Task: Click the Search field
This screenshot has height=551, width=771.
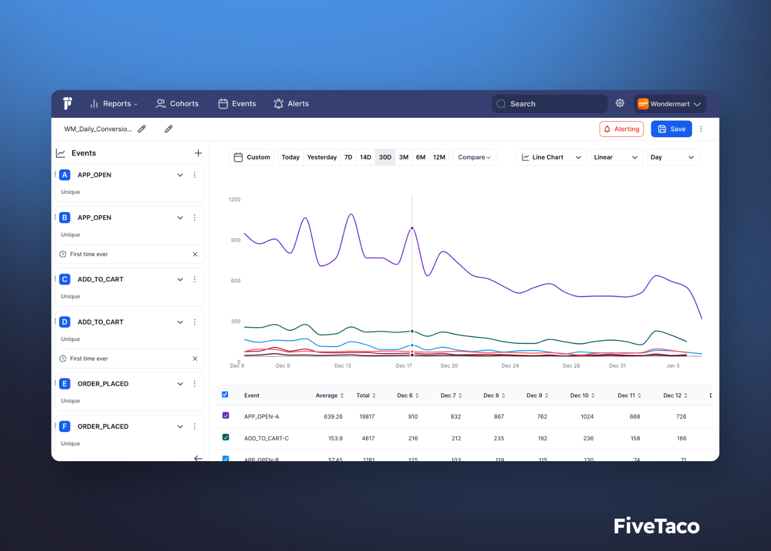Action: coord(549,104)
